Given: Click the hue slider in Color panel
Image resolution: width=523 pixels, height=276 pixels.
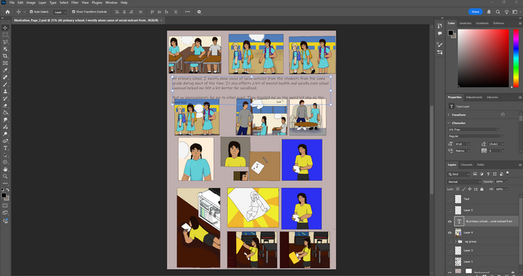Looking at the screenshot, I should pyautogui.click(x=516, y=58).
